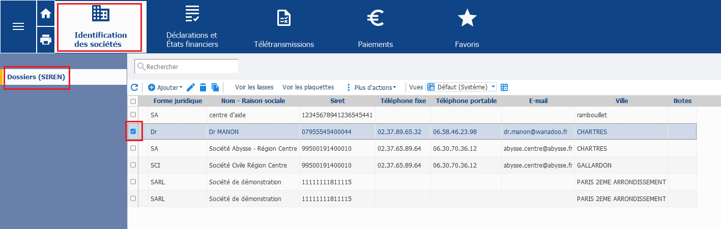Click the printer icon

46,40
